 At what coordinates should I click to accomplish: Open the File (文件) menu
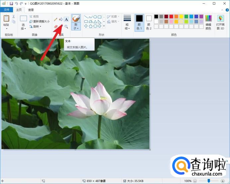[6, 10]
